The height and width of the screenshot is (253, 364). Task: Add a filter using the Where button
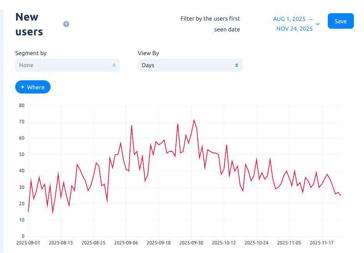[33, 87]
